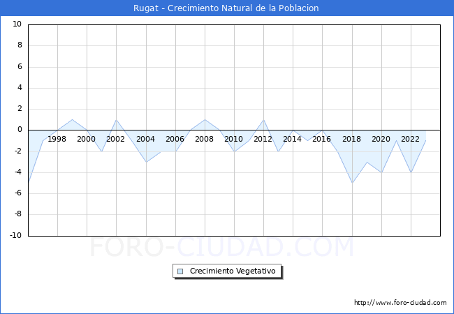This screenshot has height=314, width=454.
Task: Click the 2004 dip data point at -3
Action: tap(145, 162)
